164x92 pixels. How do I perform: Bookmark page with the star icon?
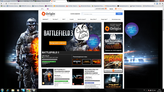(155, 4)
